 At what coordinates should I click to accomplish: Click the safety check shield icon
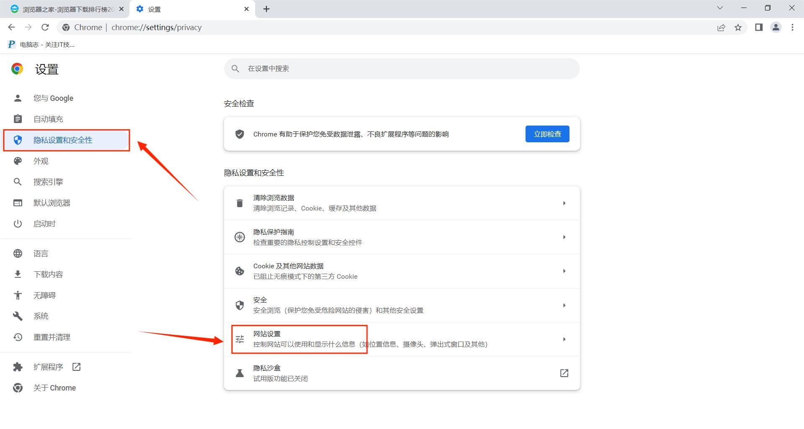click(240, 134)
